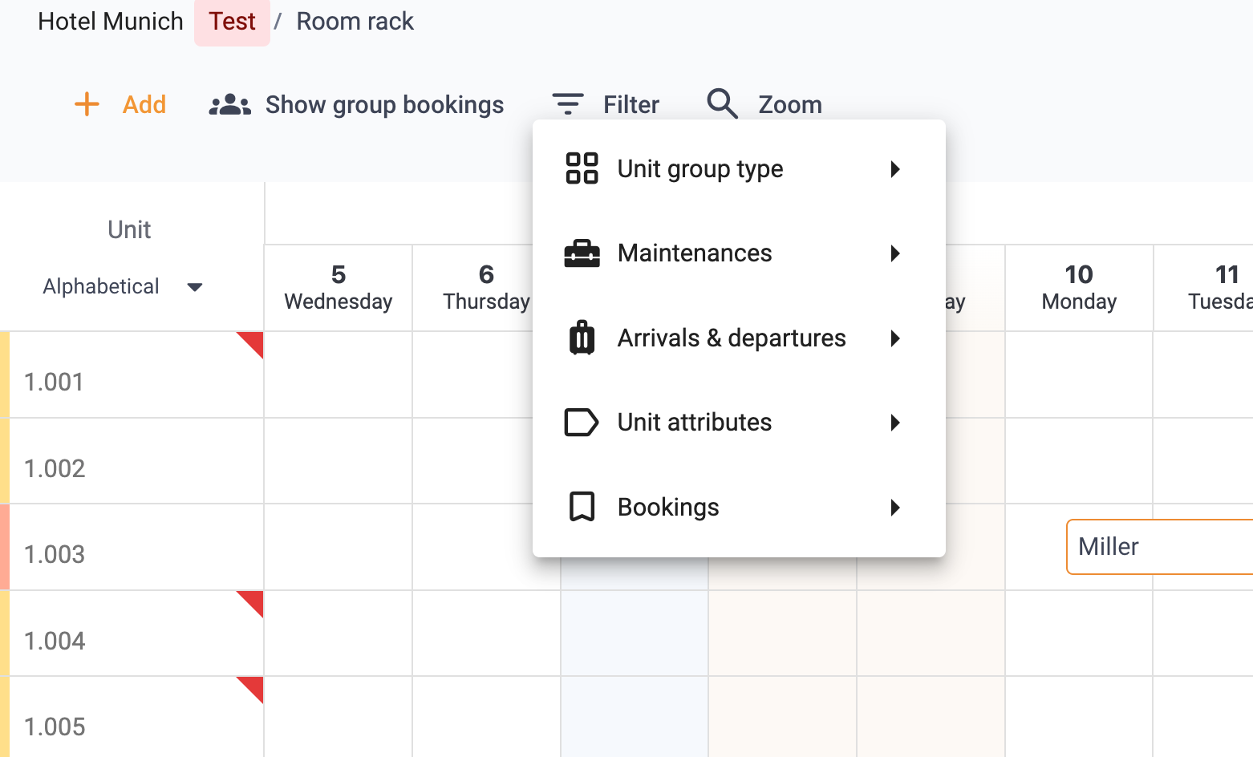Select the 5 Wednesday column header

(339, 288)
